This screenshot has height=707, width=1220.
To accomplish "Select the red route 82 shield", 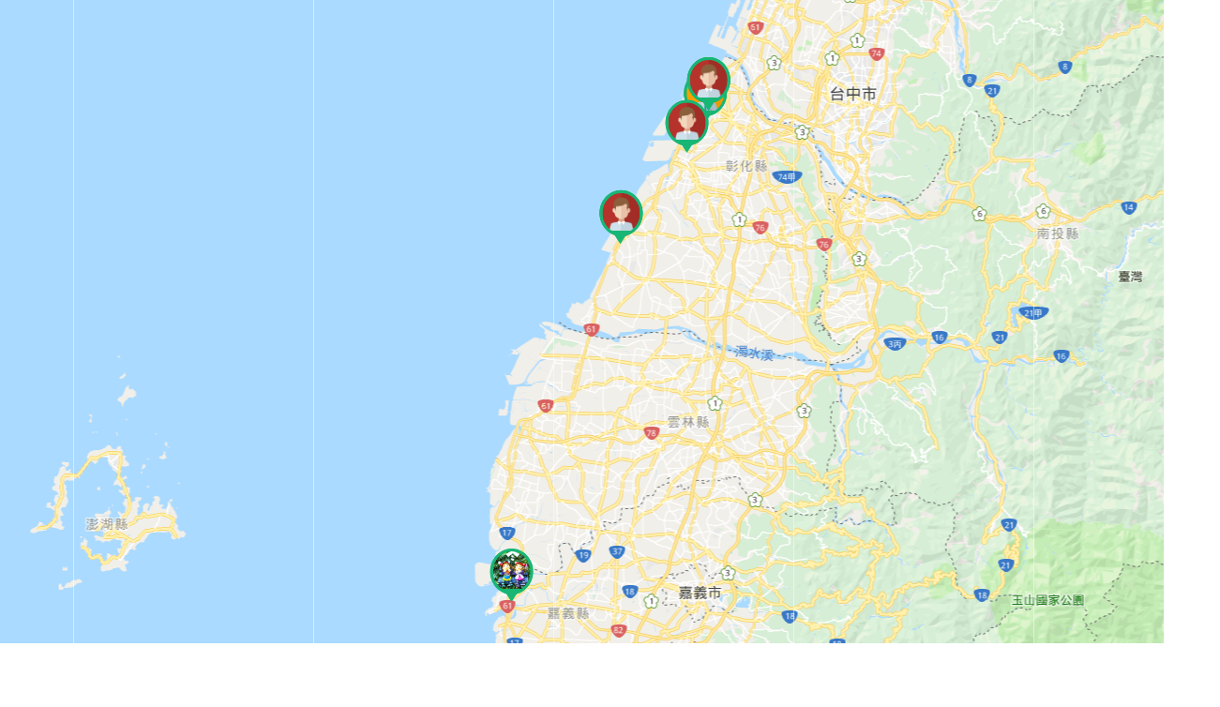I will pyautogui.click(x=618, y=630).
